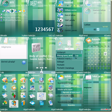
Task: Choose Pakeisti meniu v menu entry
Action: [64, 59]
